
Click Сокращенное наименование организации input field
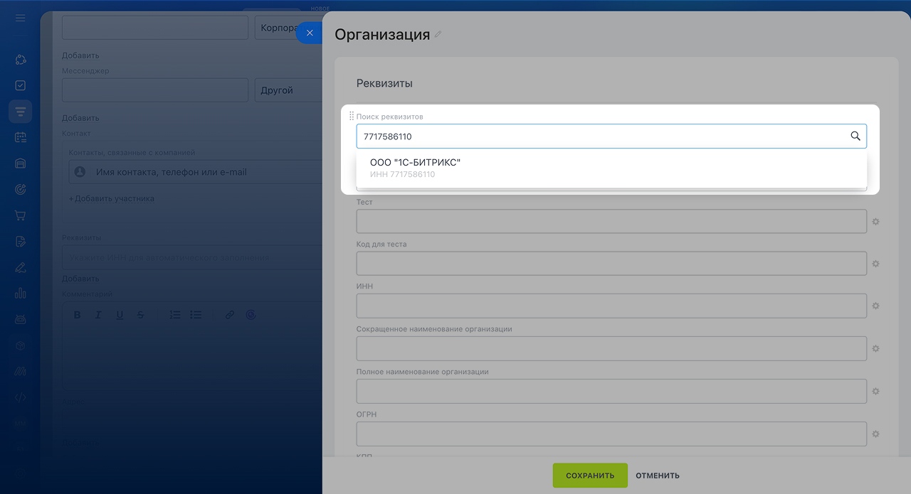click(611, 348)
